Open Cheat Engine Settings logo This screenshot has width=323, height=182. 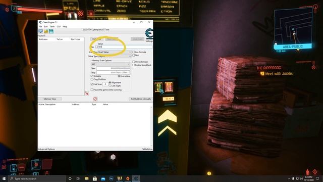tap(149, 34)
